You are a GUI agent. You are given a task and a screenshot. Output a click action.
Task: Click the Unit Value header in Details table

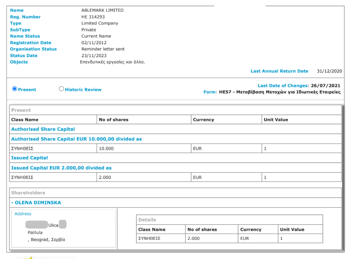click(x=292, y=230)
